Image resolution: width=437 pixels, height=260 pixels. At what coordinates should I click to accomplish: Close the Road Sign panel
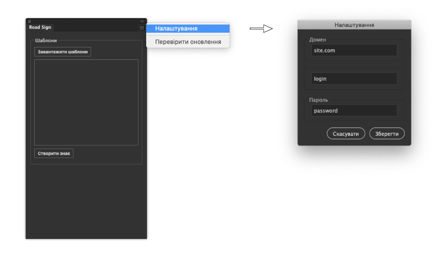30,21
